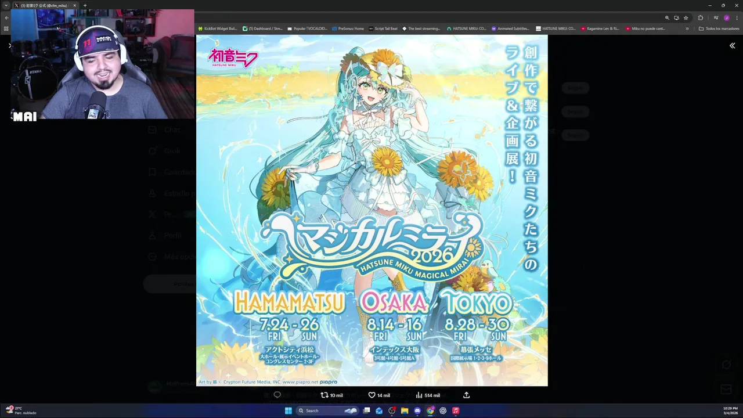Expand hidden bookmarks overflow chevron
Screen dimensions: 743x418
click(x=687, y=28)
